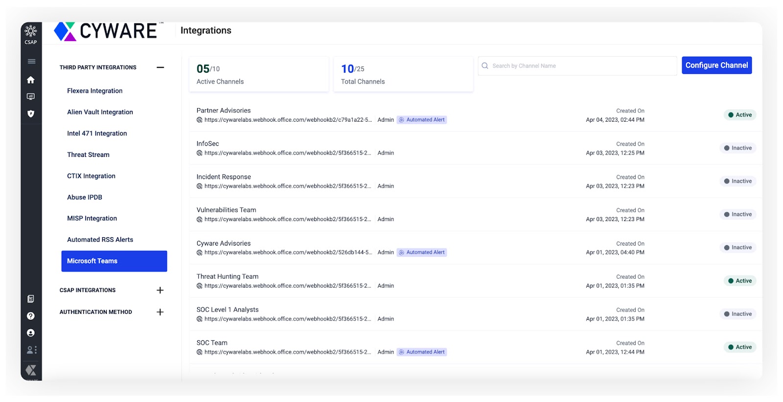Click the Total Channels count card
This screenshot has width=783, height=402.
pos(403,74)
